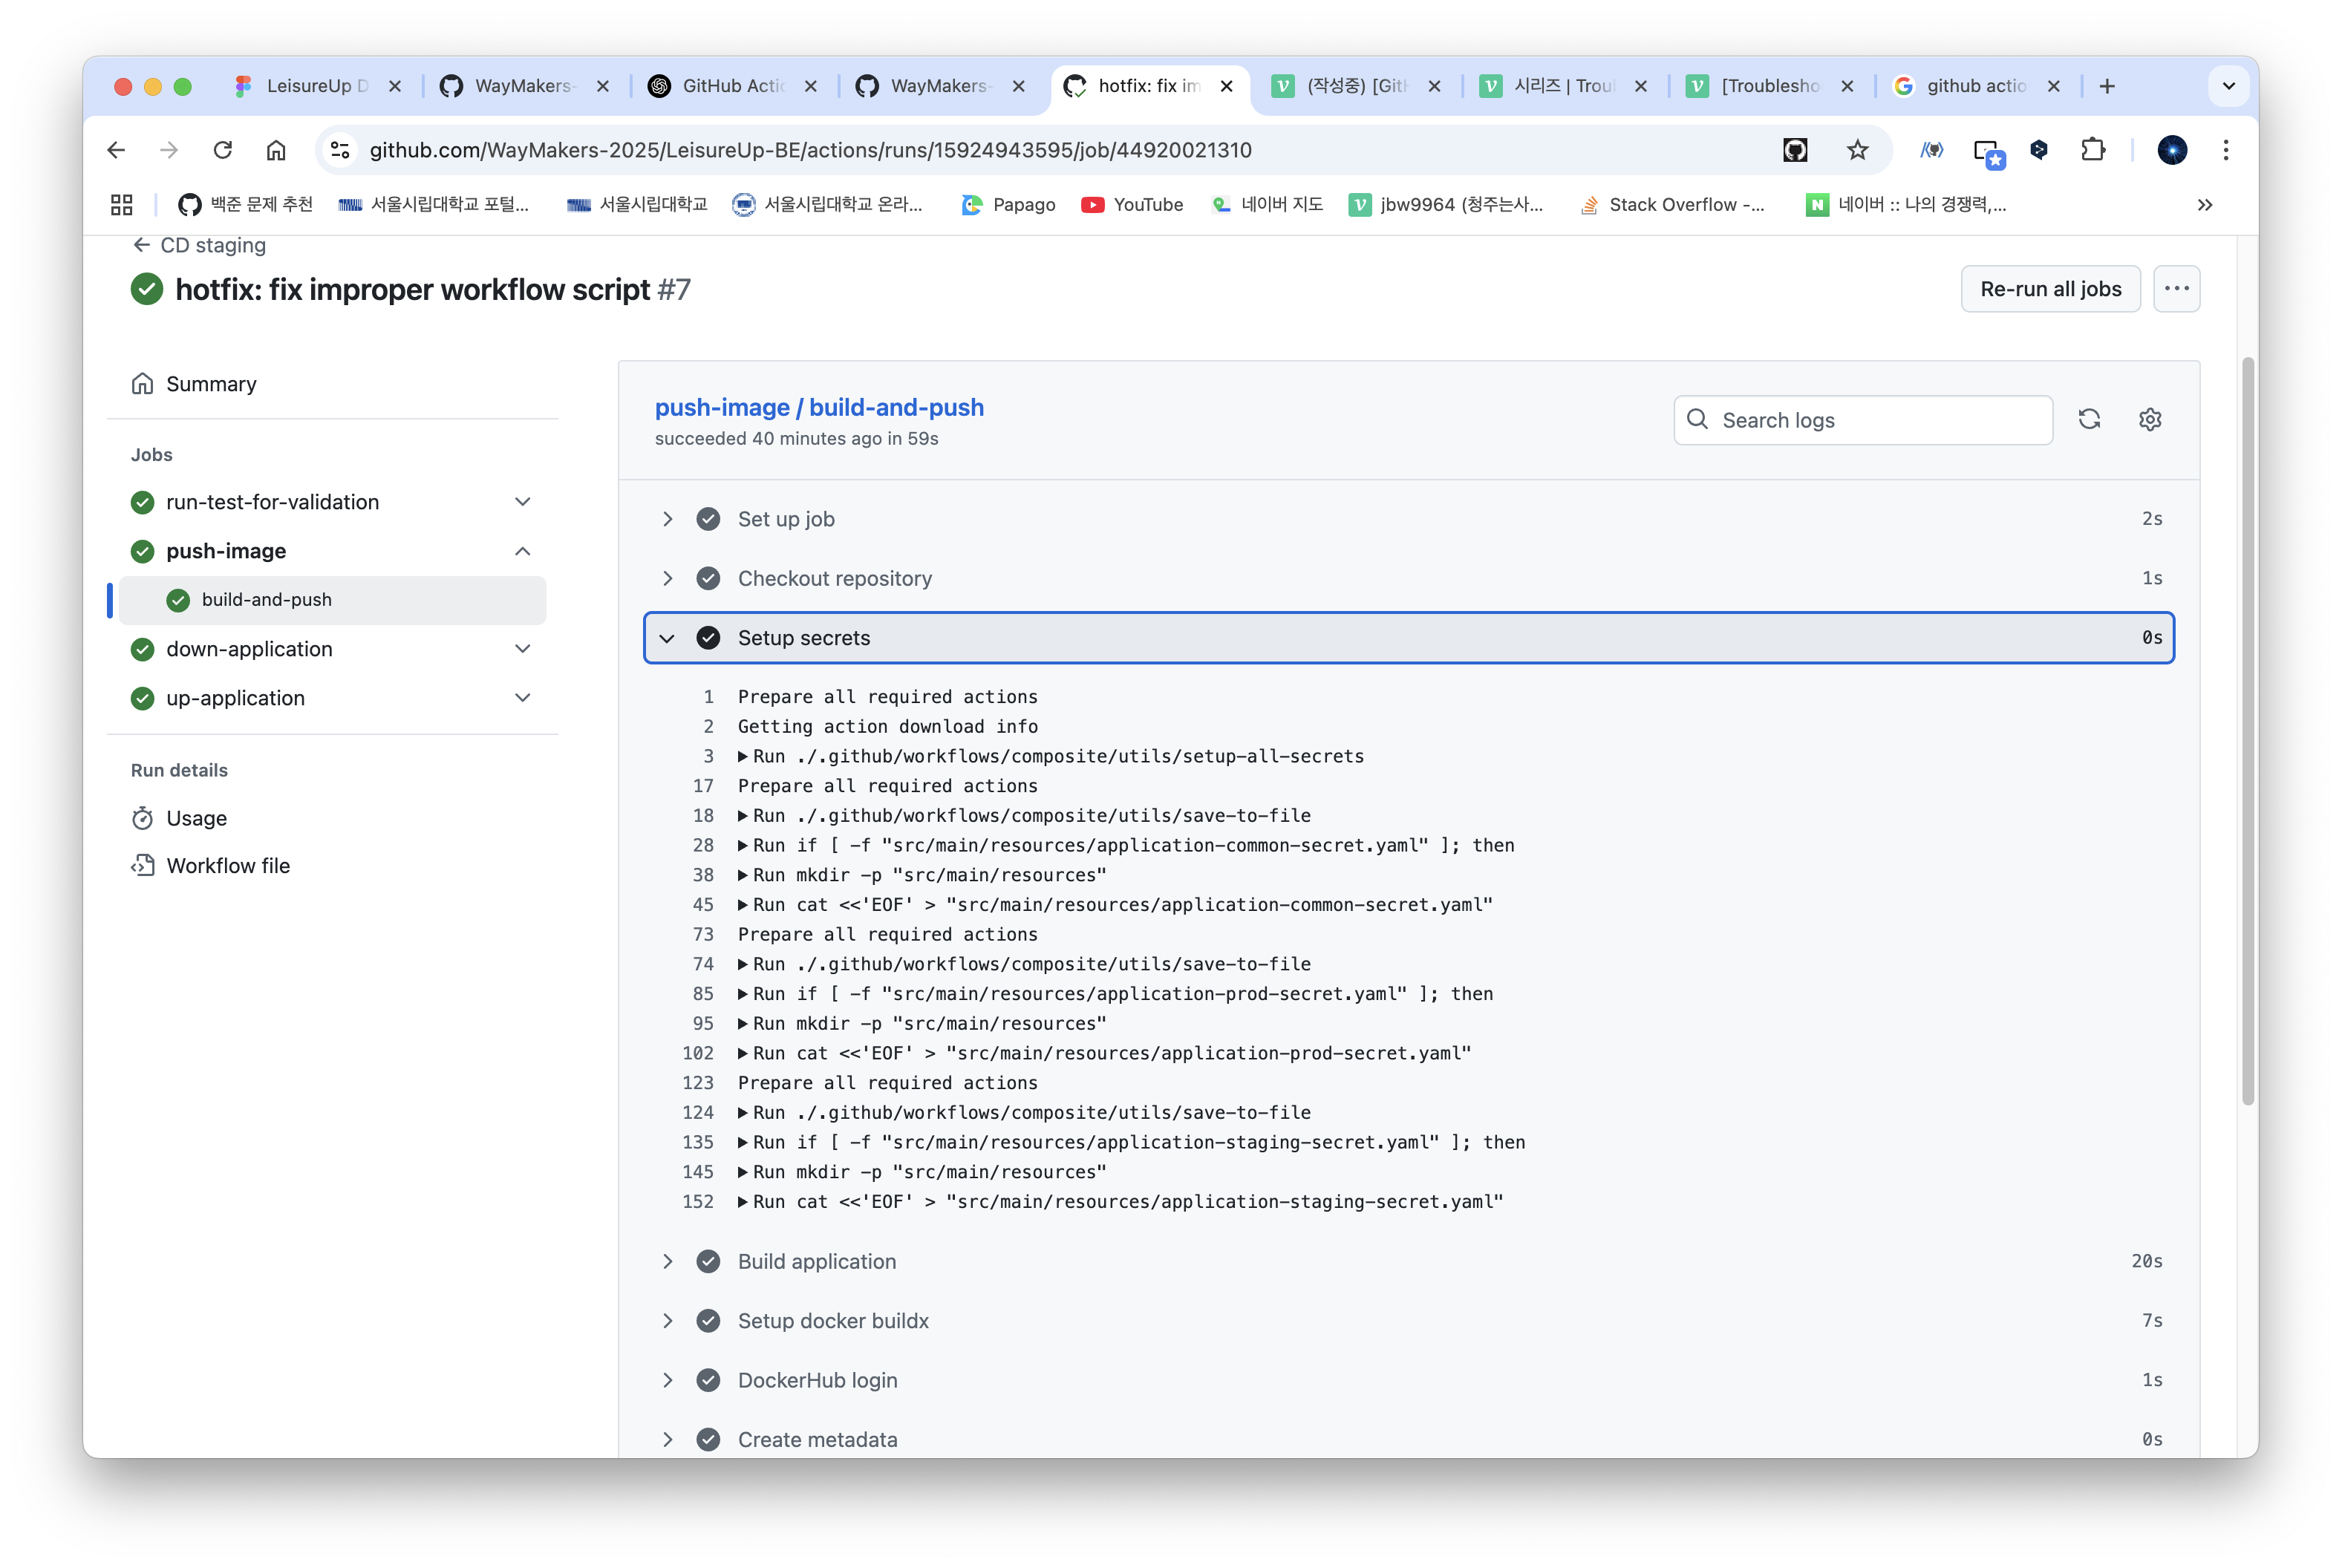Screen dimensions: 2342x1568
Task: Open the Workflow file link
Action: click(x=228, y=866)
